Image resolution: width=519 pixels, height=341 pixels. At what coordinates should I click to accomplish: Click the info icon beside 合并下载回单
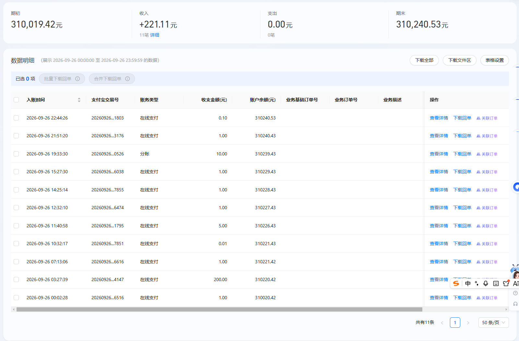click(x=127, y=79)
